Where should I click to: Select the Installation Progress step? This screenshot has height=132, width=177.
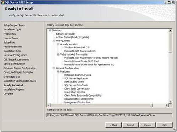click(x=14, y=90)
